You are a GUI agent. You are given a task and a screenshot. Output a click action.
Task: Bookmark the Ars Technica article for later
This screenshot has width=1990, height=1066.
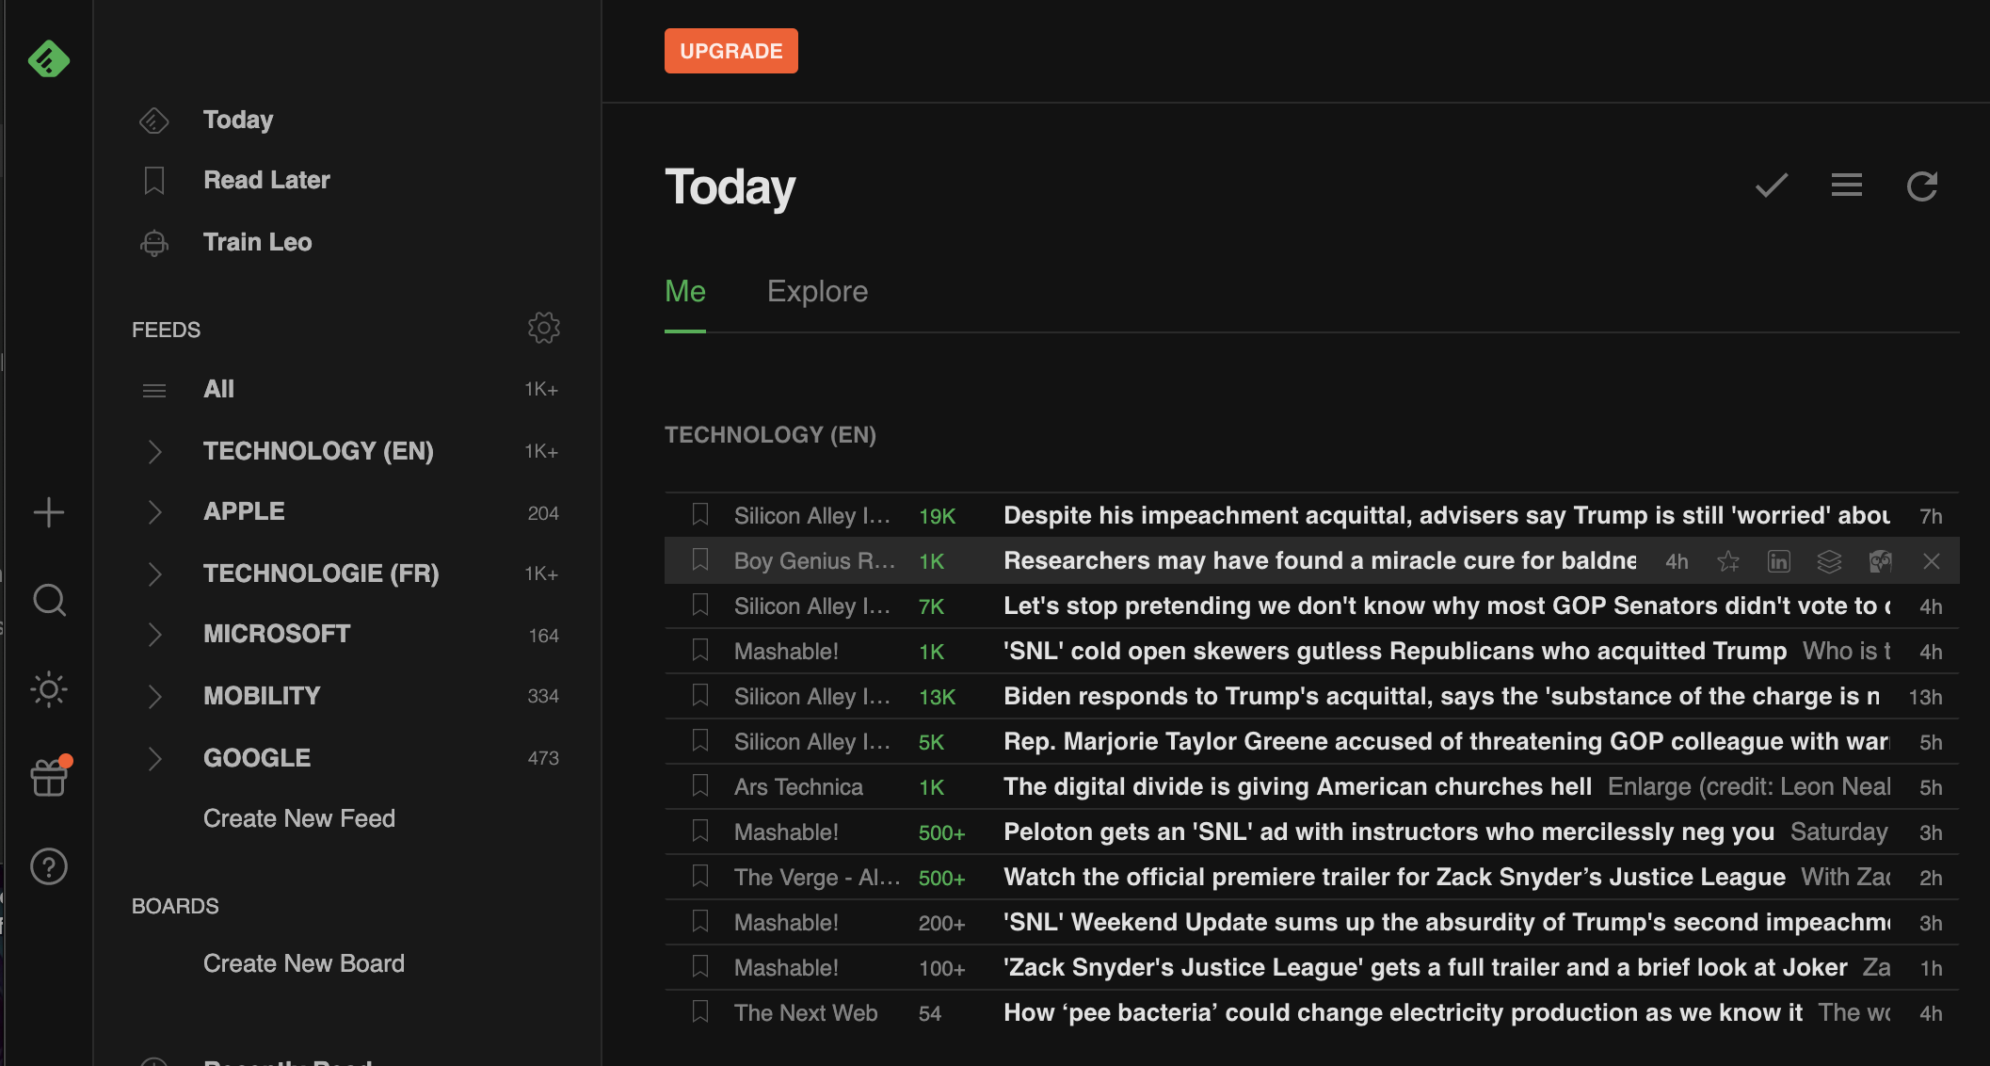(700, 786)
